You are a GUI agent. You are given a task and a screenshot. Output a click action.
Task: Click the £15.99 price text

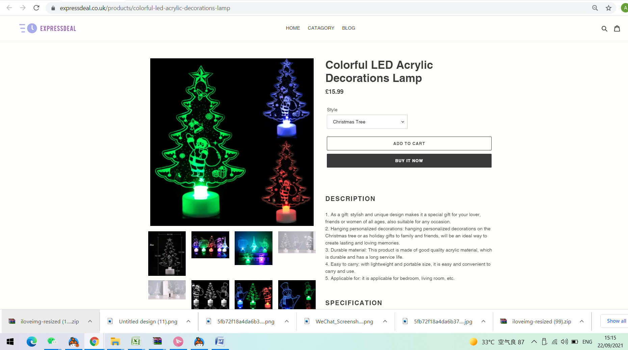pyautogui.click(x=334, y=92)
